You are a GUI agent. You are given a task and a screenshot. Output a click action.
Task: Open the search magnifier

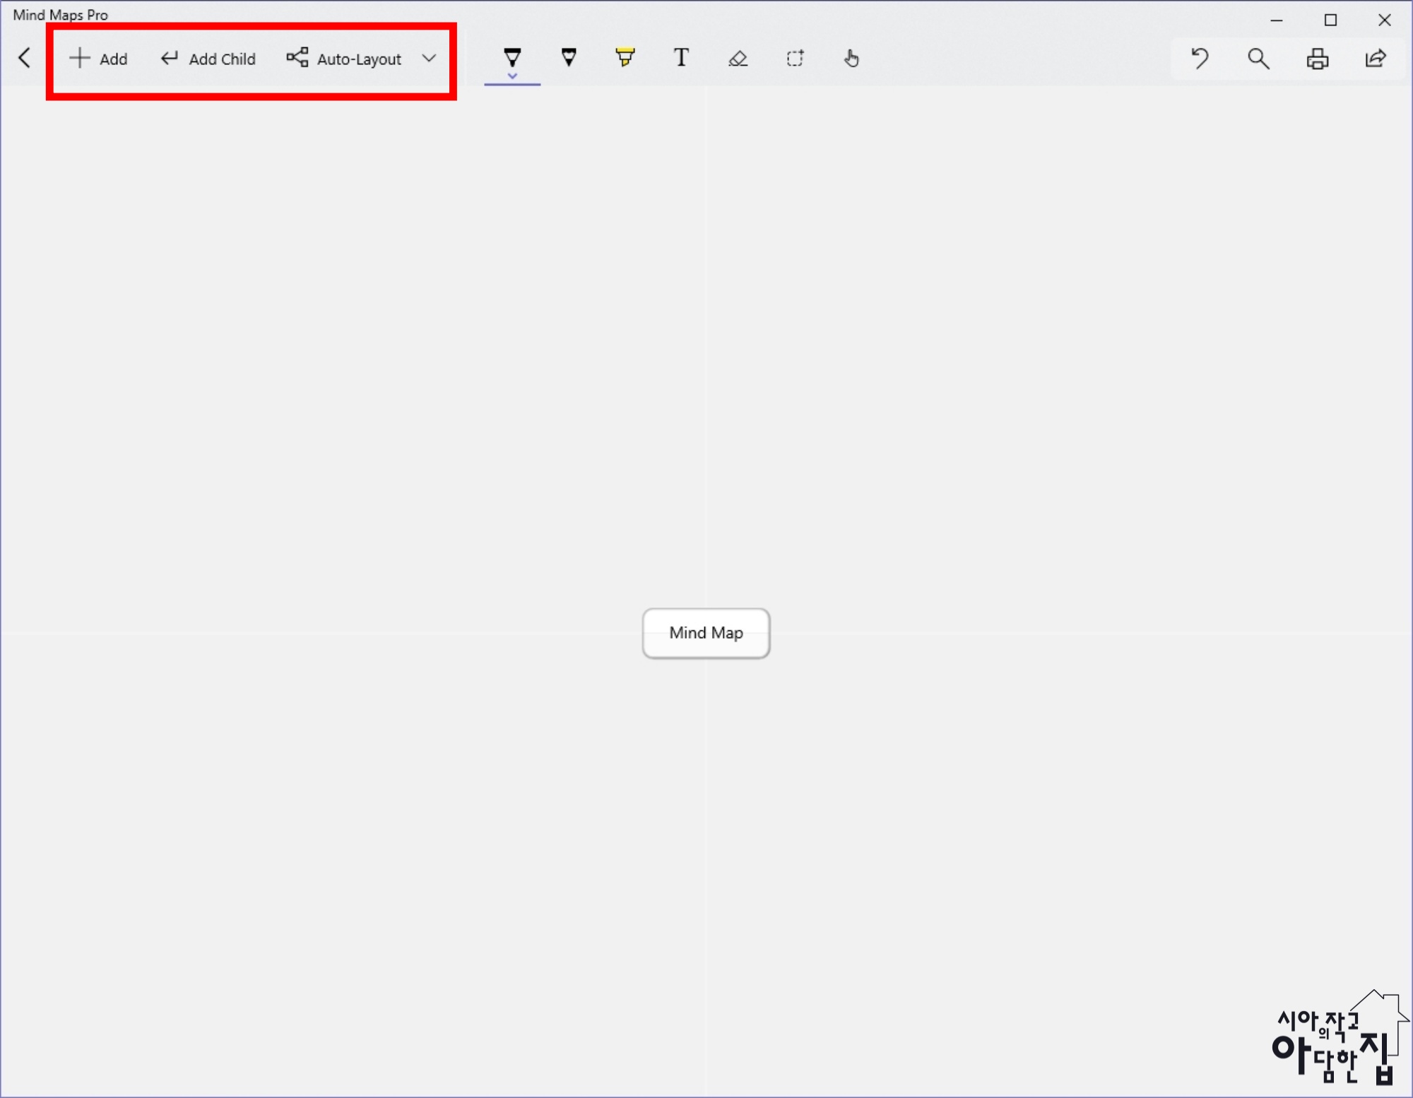1258,59
